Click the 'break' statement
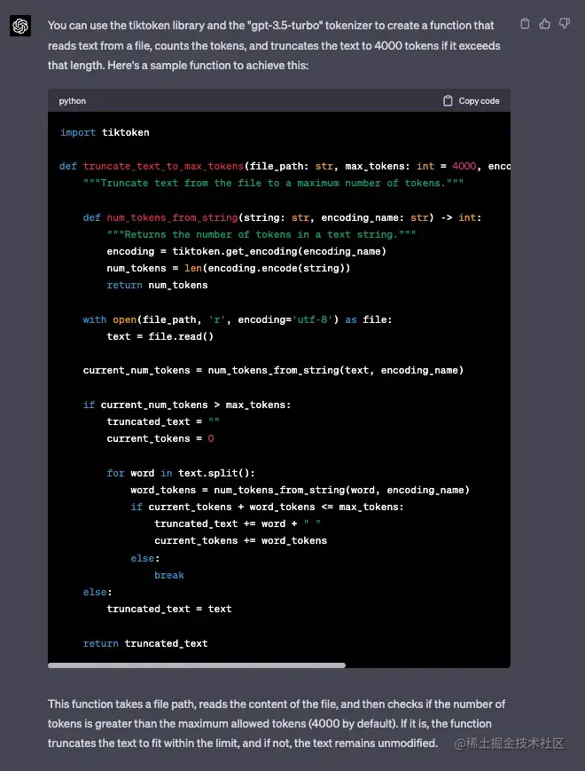 [169, 575]
